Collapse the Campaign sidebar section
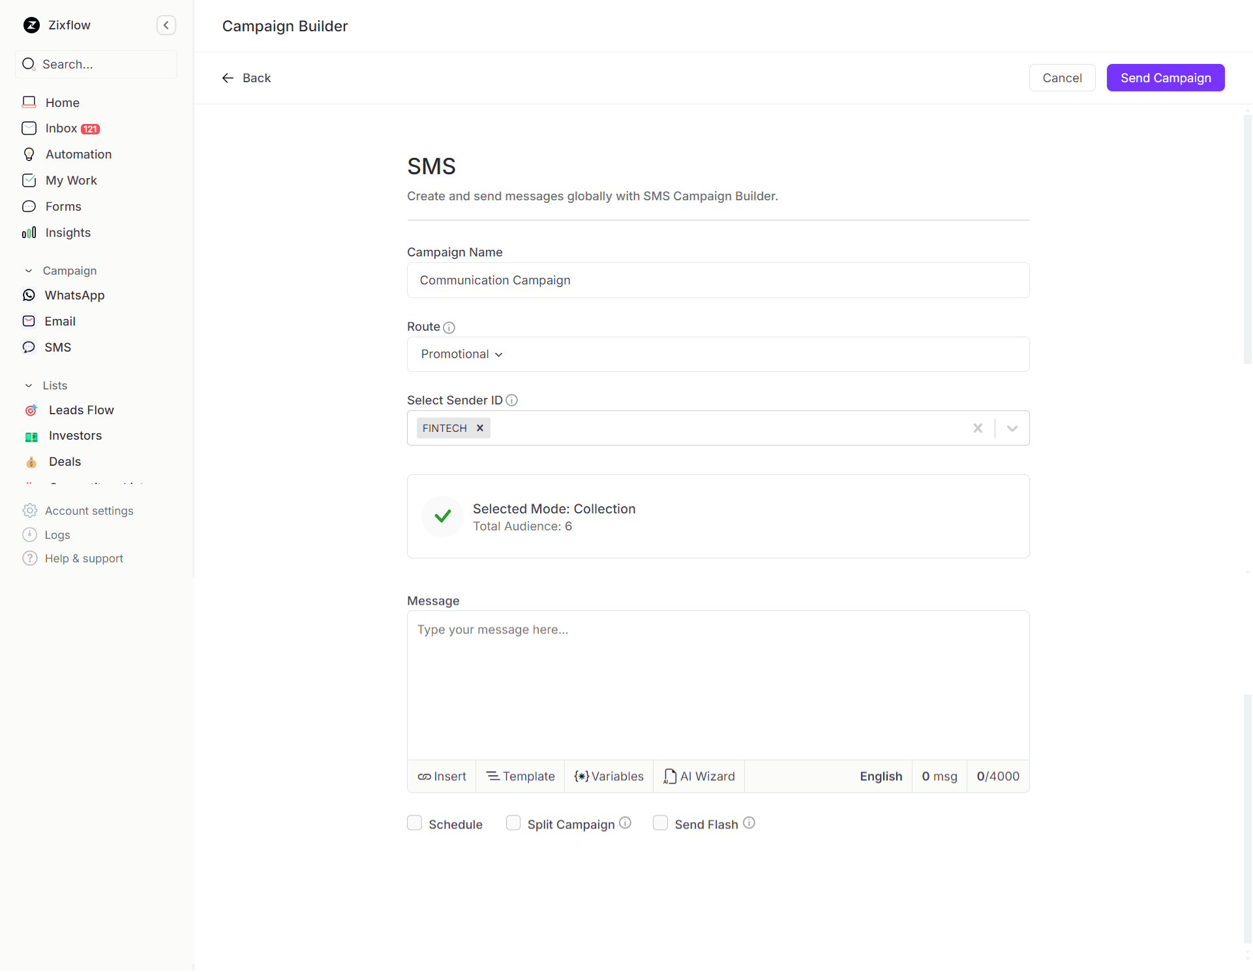This screenshot has width=1253, height=972. click(x=29, y=271)
